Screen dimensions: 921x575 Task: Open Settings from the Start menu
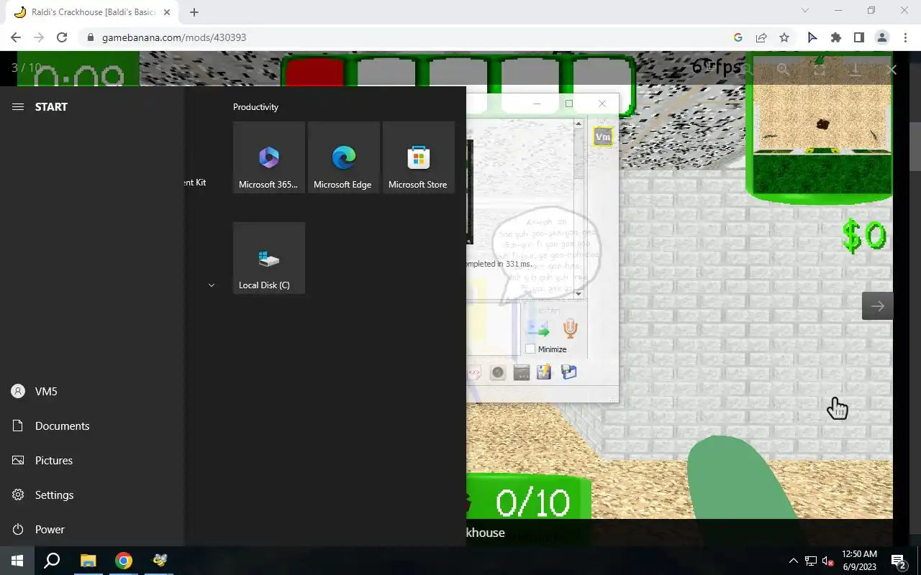coord(92,494)
